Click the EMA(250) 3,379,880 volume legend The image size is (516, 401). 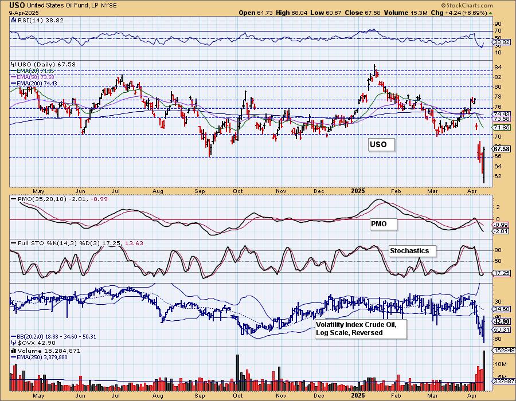(x=39, y=357)
